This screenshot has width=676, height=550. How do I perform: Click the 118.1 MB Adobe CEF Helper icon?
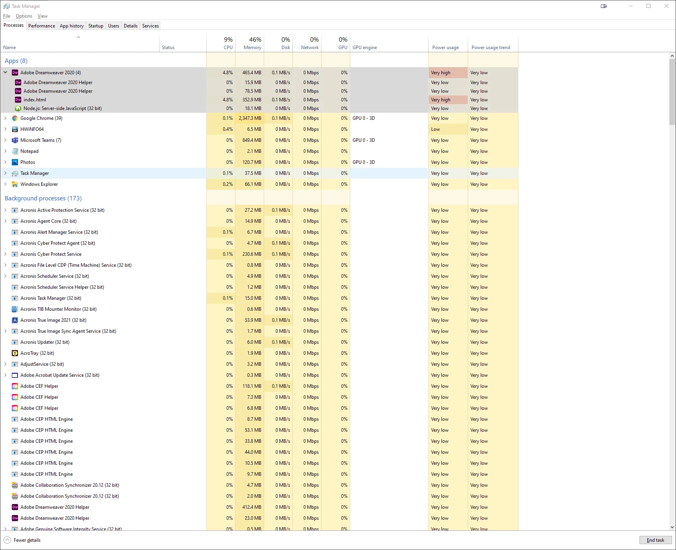[x=15, y=386]
